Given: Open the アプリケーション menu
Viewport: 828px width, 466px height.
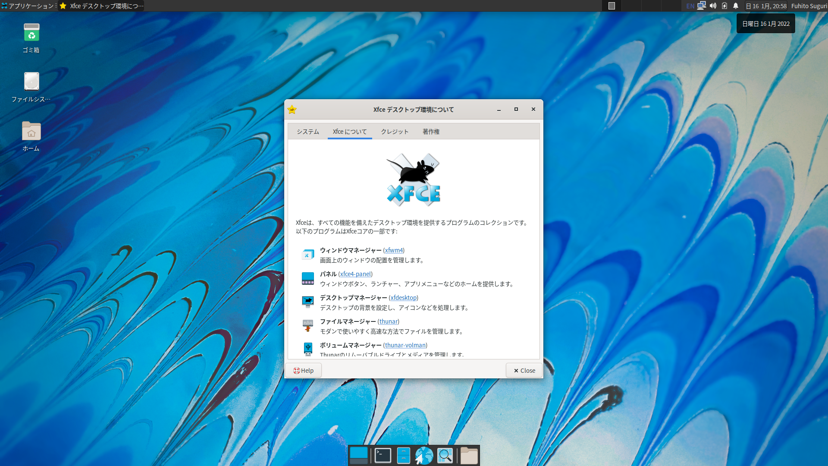Looking at the screenshot, I should tap(28, 6).
